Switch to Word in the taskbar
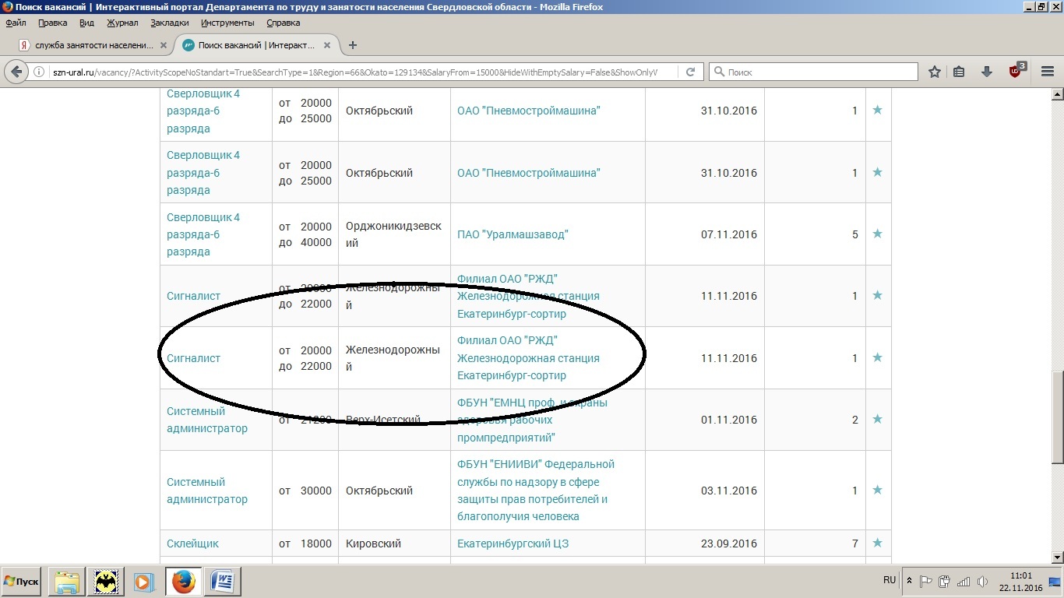This screenshot has height=598, width=1064. (x=222, y=582)
